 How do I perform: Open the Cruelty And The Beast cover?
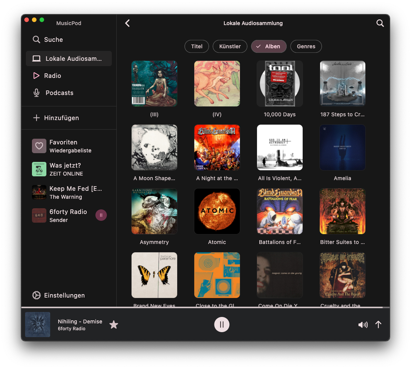(x=343, y=275)
